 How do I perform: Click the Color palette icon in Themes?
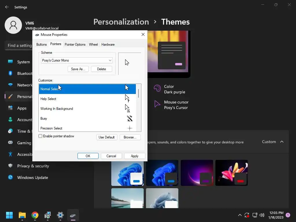(157, 88)
